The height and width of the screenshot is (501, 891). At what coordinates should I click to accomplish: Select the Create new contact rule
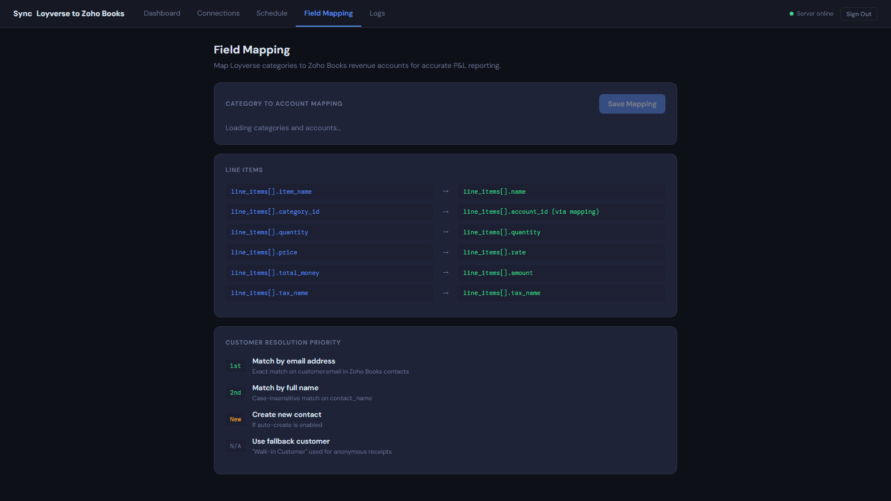point(287,415)
